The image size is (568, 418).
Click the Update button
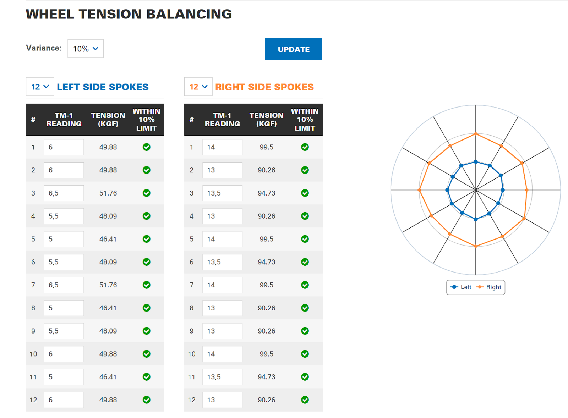[x=293, y=49]
